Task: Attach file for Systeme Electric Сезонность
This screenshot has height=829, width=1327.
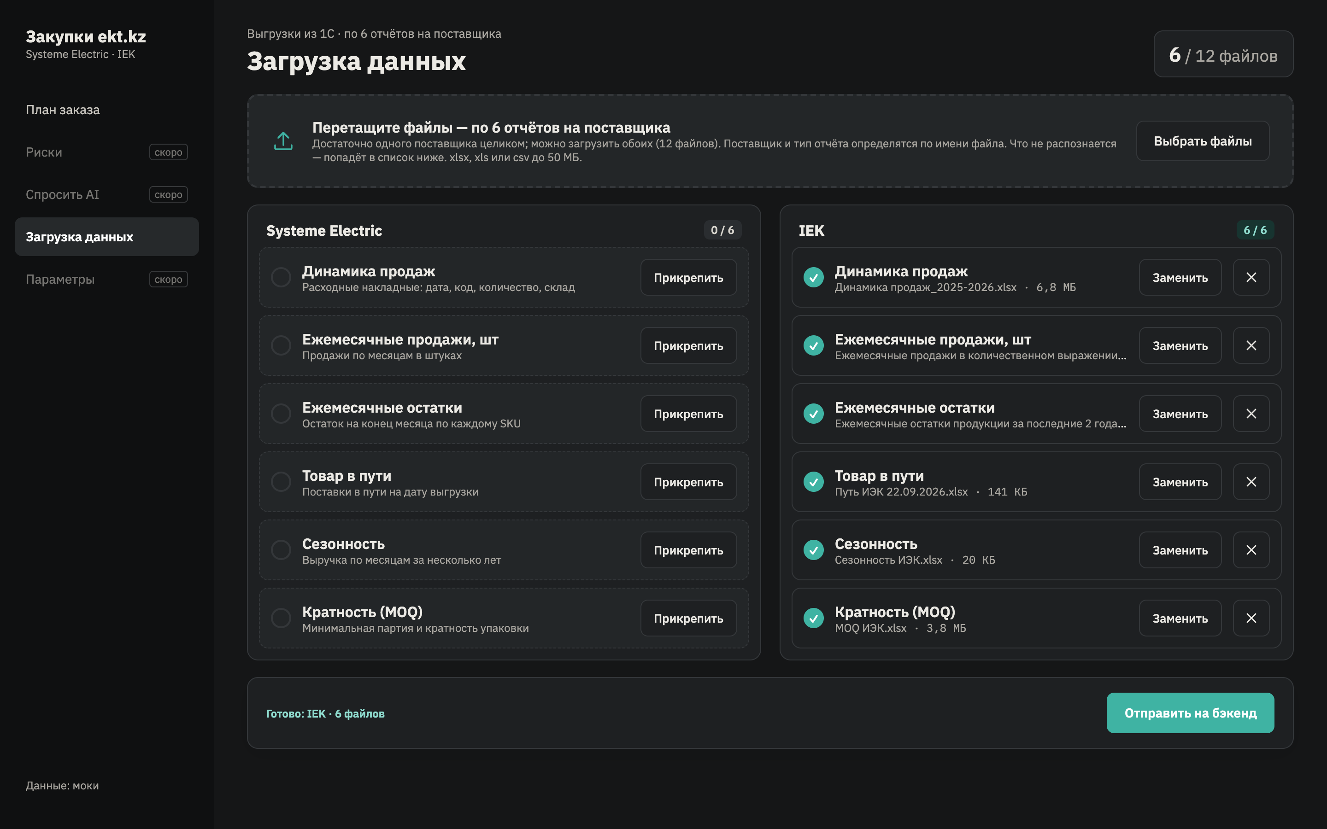Action: (x=688, y=550)
